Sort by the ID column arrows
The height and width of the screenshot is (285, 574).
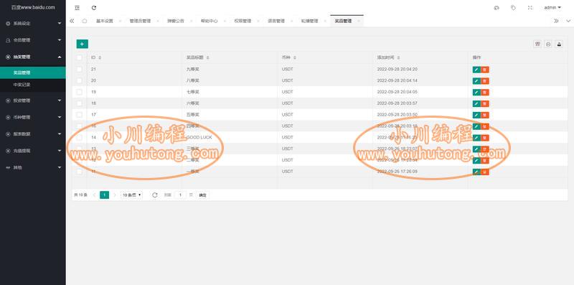click(100, 58)
